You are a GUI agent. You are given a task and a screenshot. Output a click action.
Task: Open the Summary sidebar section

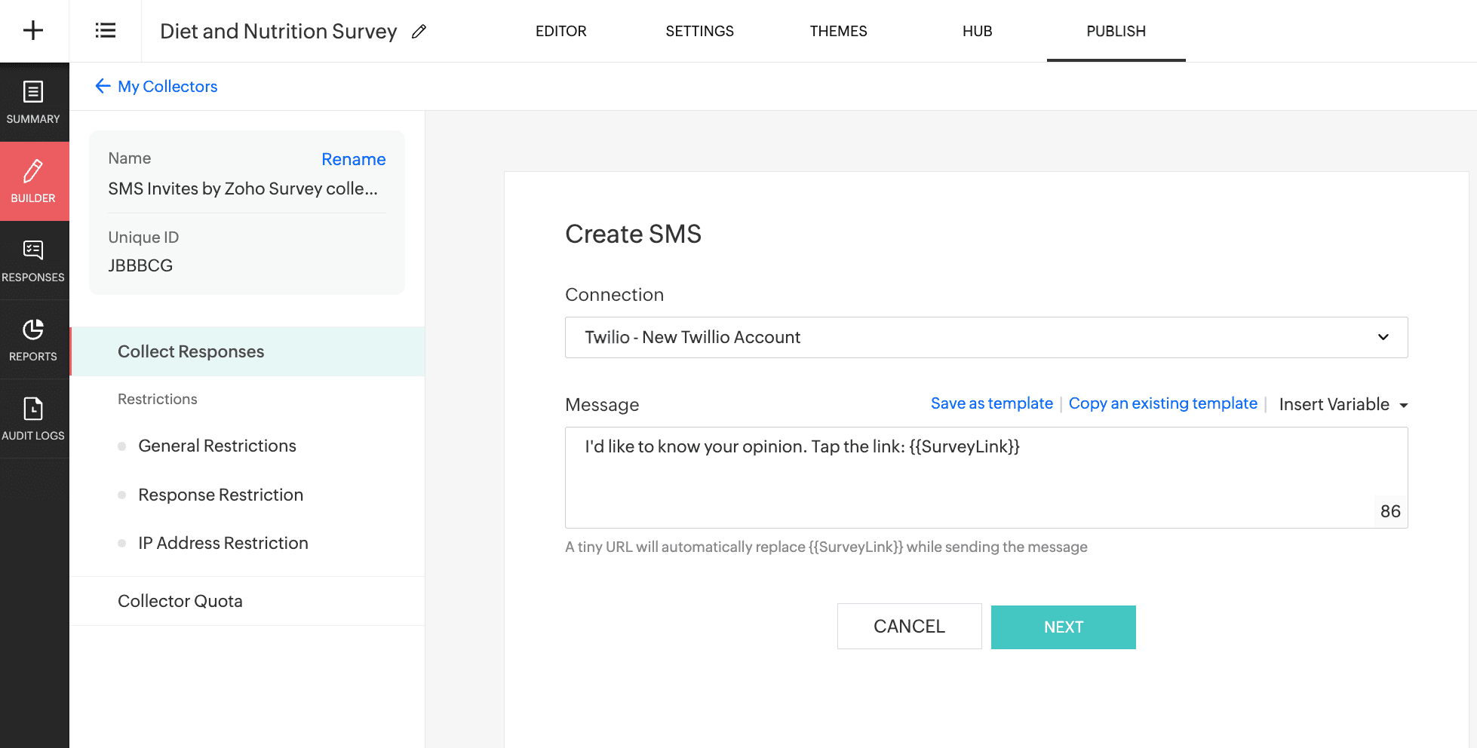(33, 103)
